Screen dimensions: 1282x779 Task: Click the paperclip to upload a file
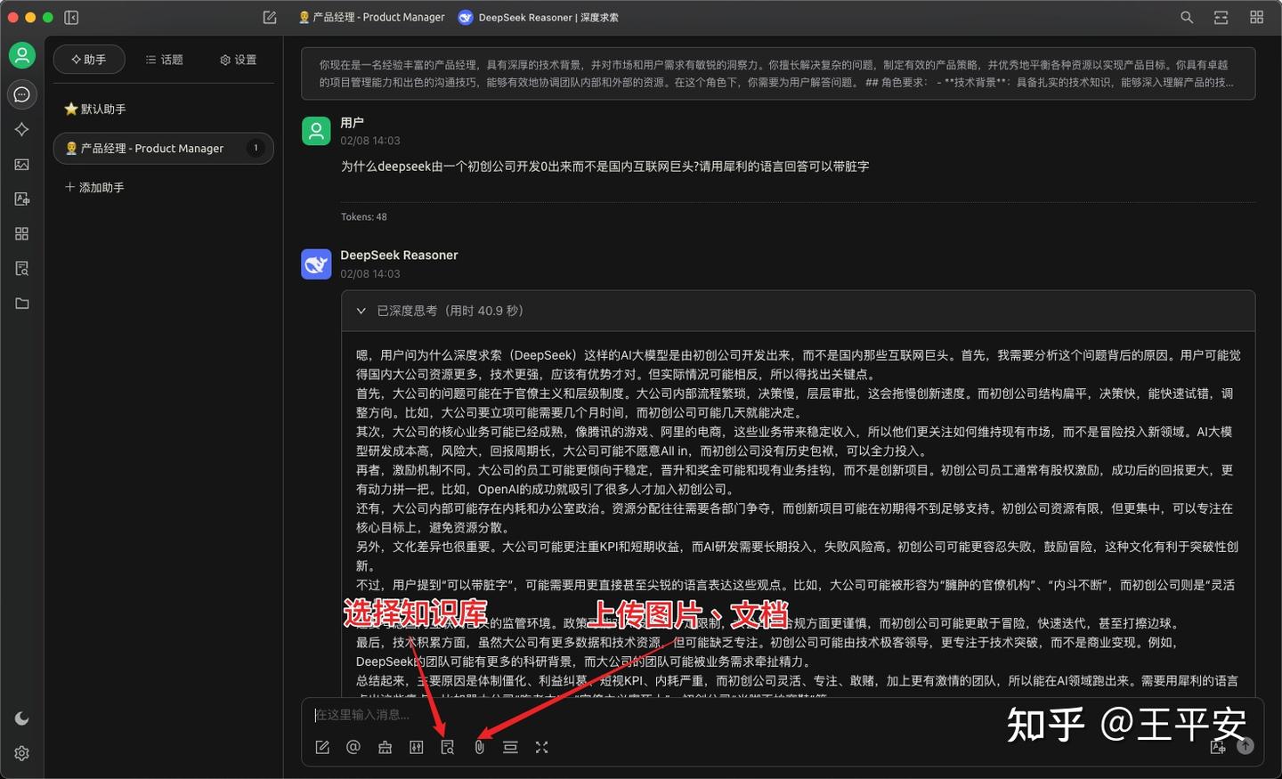click(479, 747)
